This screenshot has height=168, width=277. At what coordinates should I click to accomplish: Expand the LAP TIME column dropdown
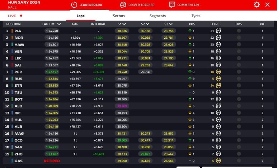(x=59, y=24)
